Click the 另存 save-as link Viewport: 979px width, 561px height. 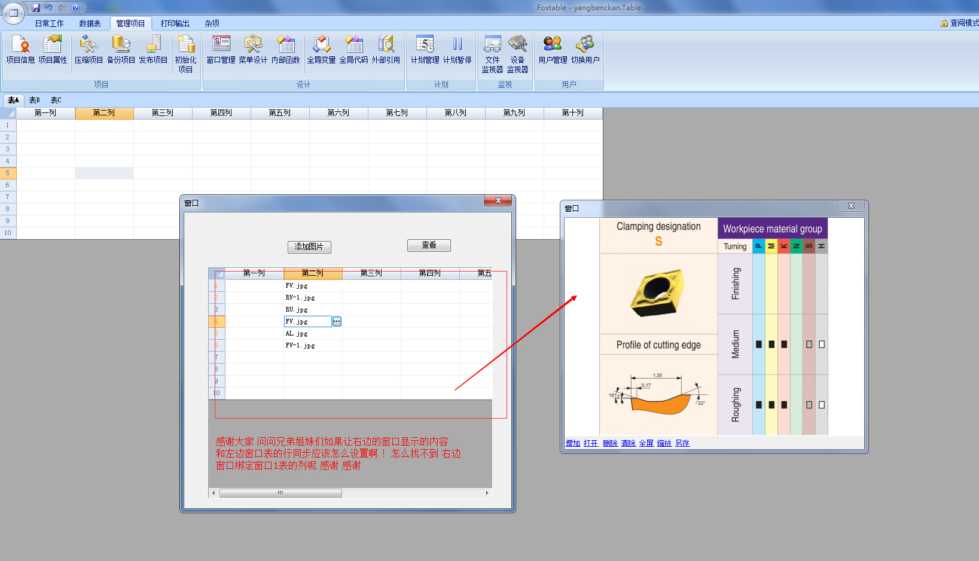point(682,443)
